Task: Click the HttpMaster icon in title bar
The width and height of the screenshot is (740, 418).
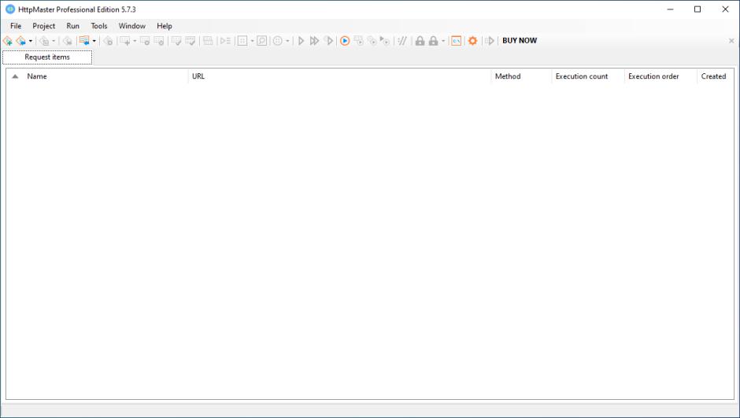Action: click(10, 9)
